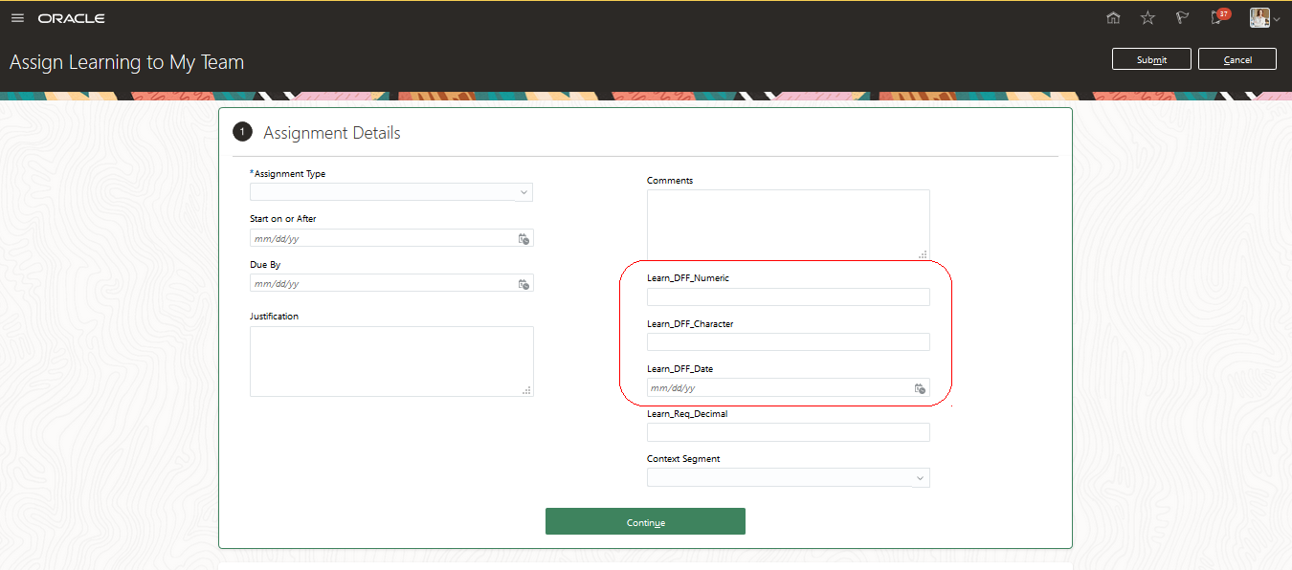Click into the Comments text area

click(x=788, y=224)
